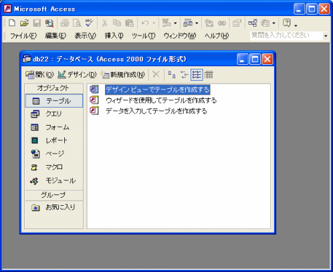Click the Office Links toolbar icon
Screen dimensions: 333x272
pyautogui.click(x=166, y=23)
